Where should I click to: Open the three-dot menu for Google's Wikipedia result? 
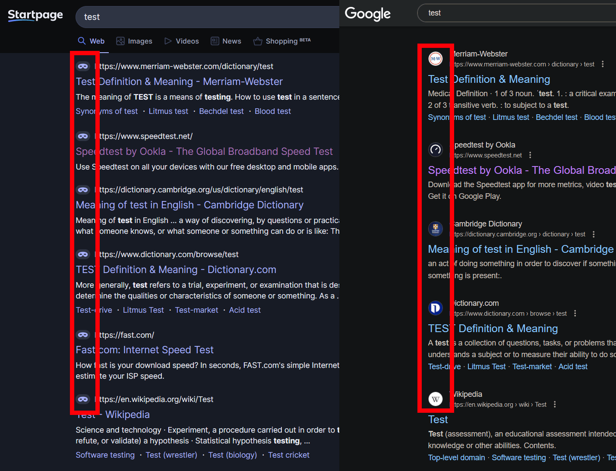point(555,405)
